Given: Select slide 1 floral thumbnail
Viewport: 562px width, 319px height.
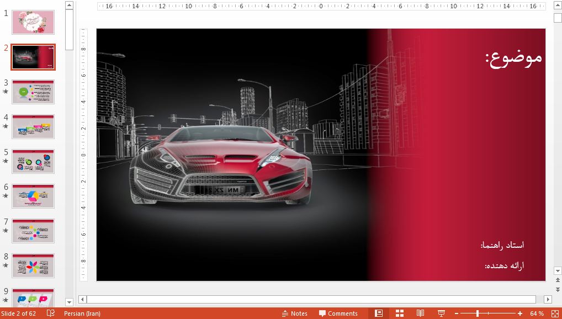Looking at the screenshot, I should pos(33,22).
